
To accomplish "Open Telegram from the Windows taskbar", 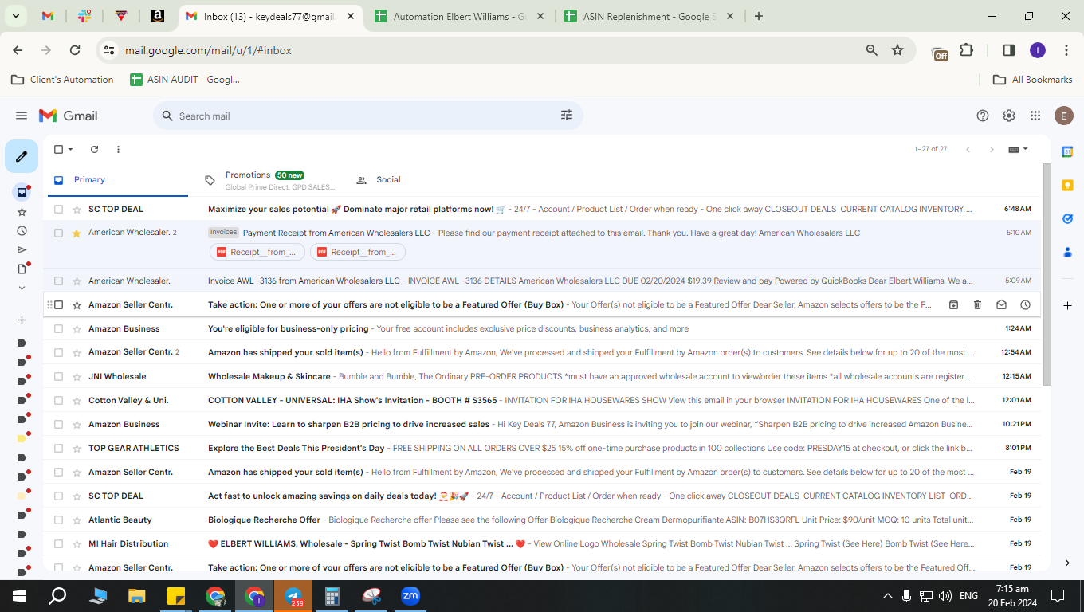I will 293,596.
